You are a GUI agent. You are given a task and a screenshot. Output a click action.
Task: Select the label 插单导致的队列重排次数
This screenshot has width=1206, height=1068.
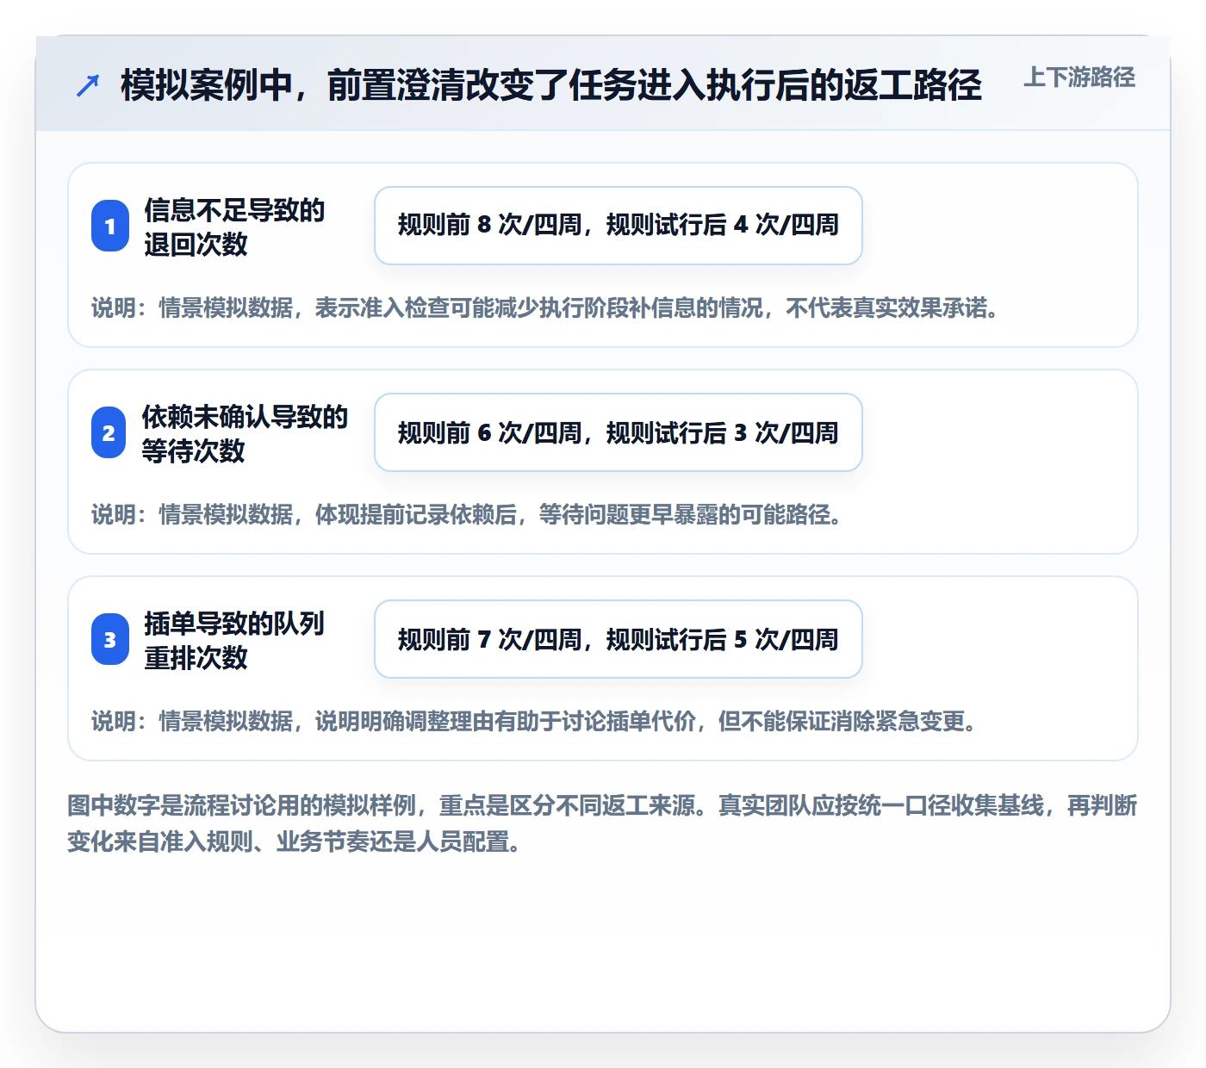click(x=234, y=640)
